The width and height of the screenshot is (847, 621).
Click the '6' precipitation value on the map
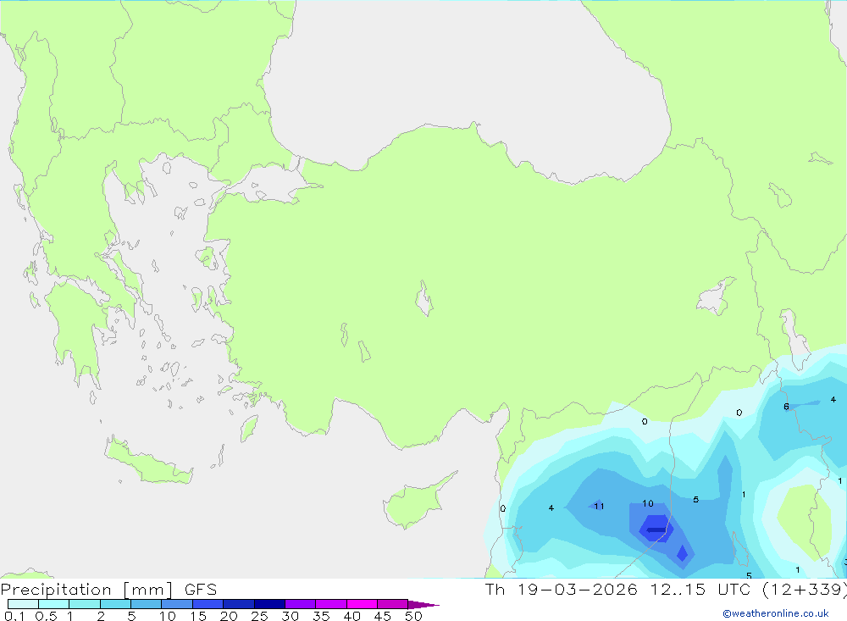coord(786,407)
